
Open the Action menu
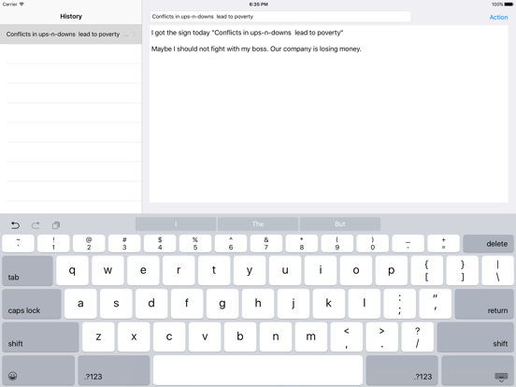click(x=498, y=17)
